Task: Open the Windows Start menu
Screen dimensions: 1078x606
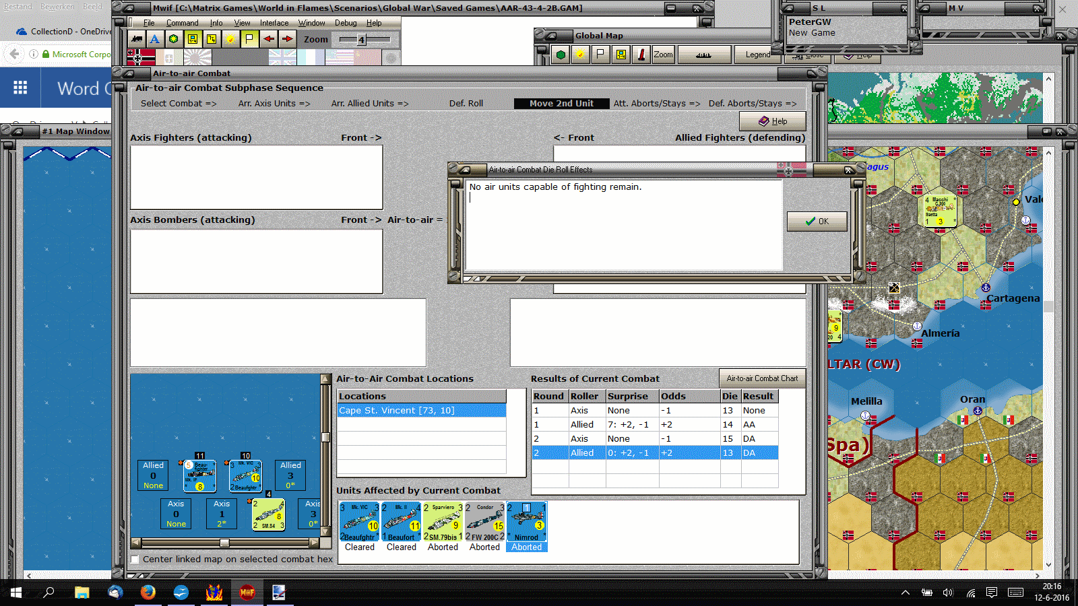Action: 15,593
